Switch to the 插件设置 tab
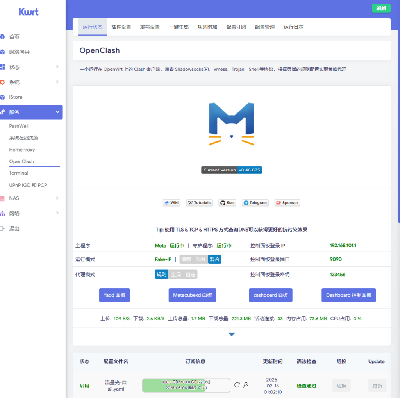The width and height of the screenshot is (400, 398). click(x=121, y=27)
